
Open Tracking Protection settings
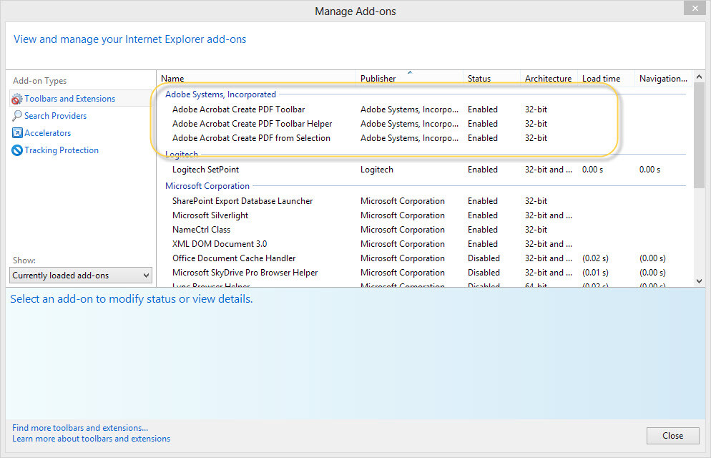[x=60, y=150]
